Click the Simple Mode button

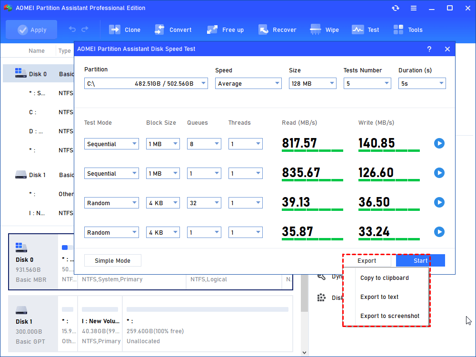(113, 261)
